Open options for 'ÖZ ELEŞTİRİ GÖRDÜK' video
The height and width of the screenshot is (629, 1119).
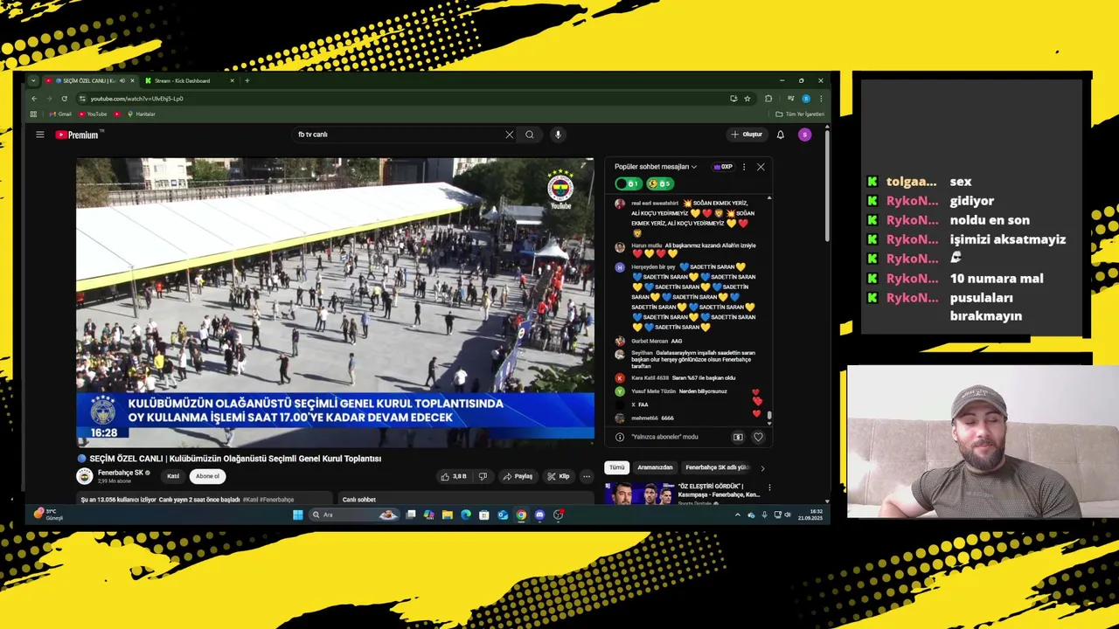[769, 487]
